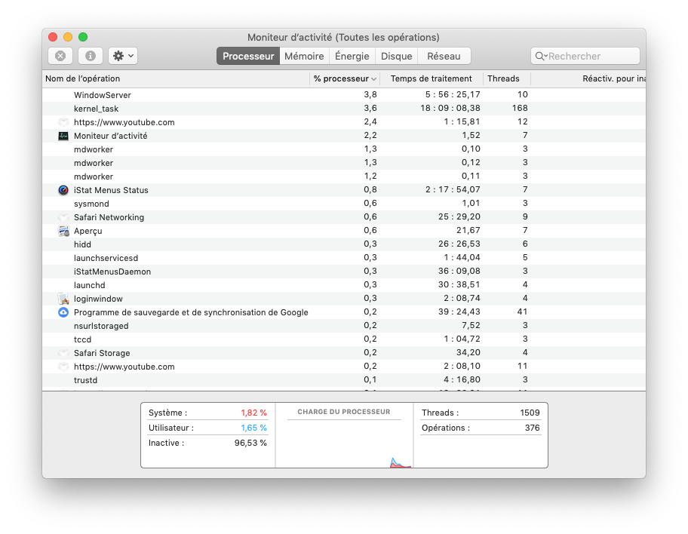The width and height of the screenshot is (688, 534).
Task: Toggle sort on % processeur column
Action: (x=345, y=78)
